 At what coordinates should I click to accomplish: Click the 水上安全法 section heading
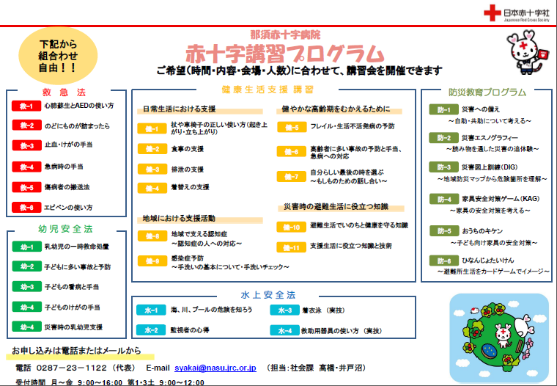[268, 295]
